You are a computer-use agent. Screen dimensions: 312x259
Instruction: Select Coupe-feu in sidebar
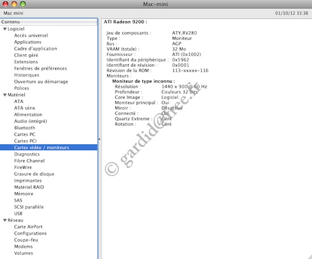click(26, 240)
